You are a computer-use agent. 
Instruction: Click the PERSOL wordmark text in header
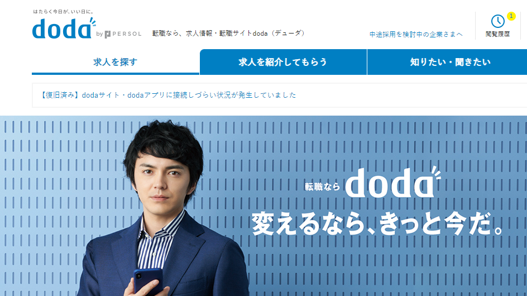point(127,34)
